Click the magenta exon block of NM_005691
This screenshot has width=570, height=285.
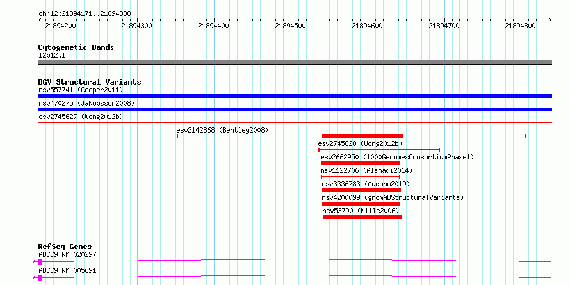(40, 278)
